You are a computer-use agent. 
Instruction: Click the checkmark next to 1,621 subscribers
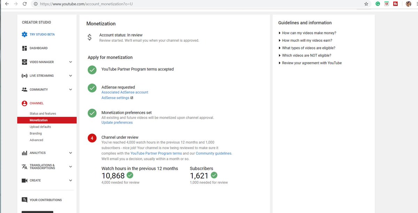[214, 175]
